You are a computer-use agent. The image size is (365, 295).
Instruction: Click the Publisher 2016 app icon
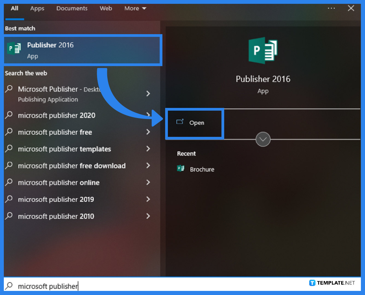pyautogui.click(x=14, y=49)
